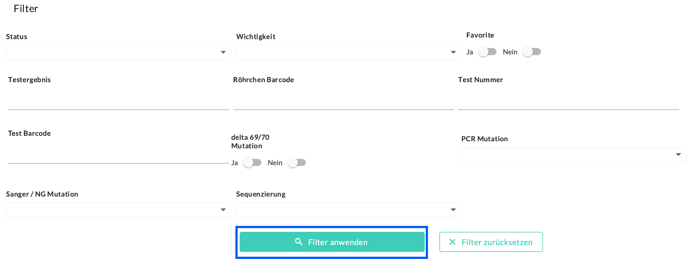Toggle the Favorite Ja switch
Viewport: 695px width, 259px height.
pos(487,52)
